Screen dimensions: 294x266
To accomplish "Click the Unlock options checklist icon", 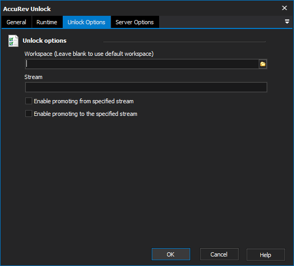I will coord(13,41).
